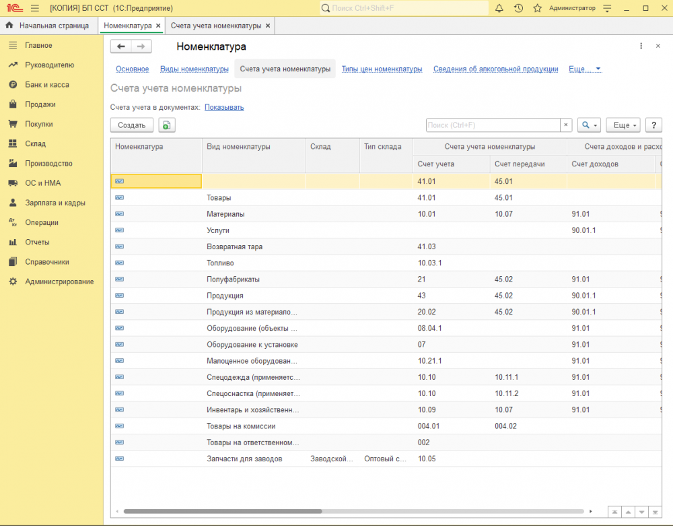Click the Производство factory icon

pyautogui.click(x=13, y=163)
